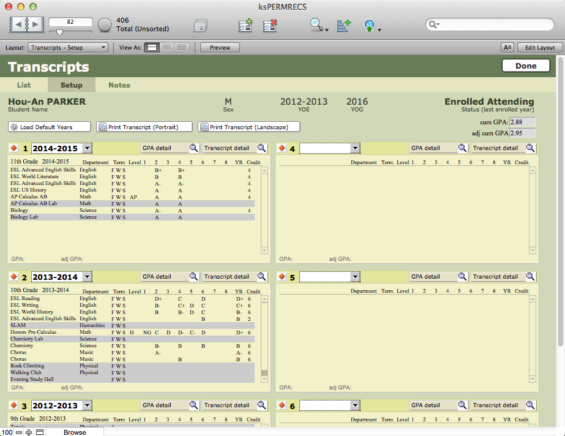Screen dimensions: 565x436
Task: Switch to Form view in View As
Action: 152,47
